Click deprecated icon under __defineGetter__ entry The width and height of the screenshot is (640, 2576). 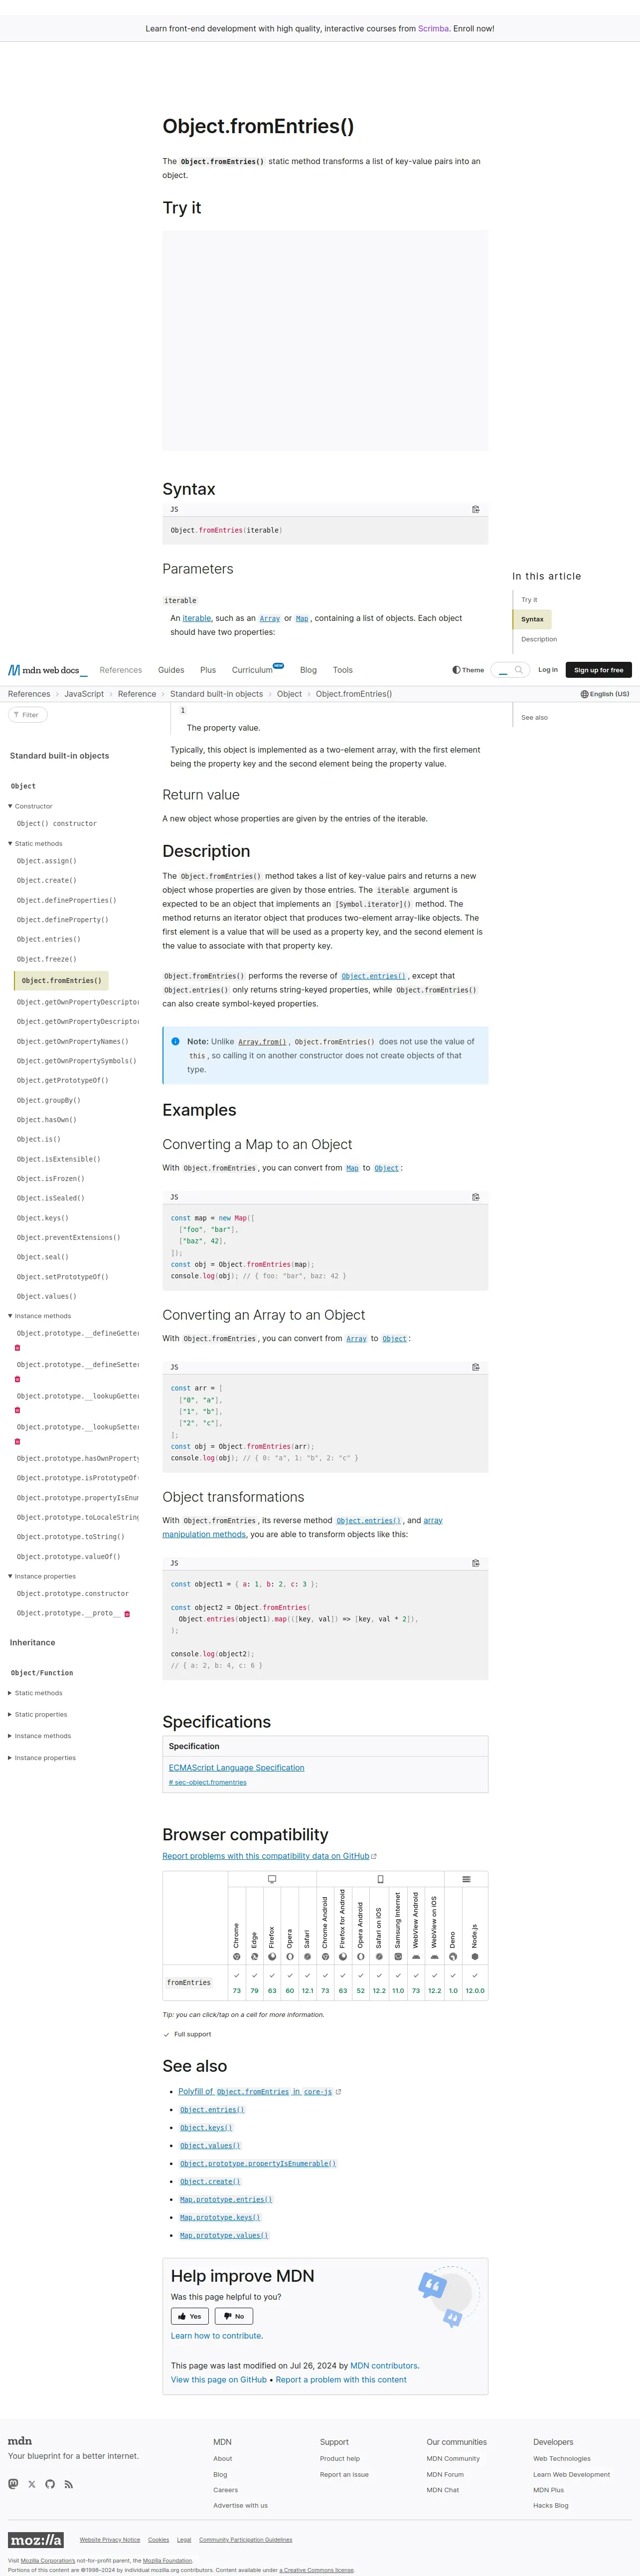pyautogui.click(x=17, y=1348)
